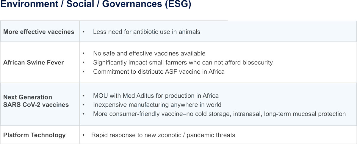Select the More effective vaccines row header
Image resolution: width=357 pixels, height=144 pixels.
tap(39, 31)
